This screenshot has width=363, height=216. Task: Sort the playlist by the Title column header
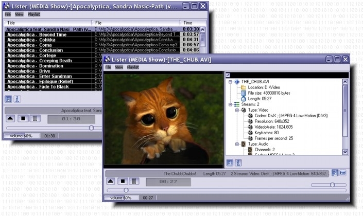tap(48, 23)
